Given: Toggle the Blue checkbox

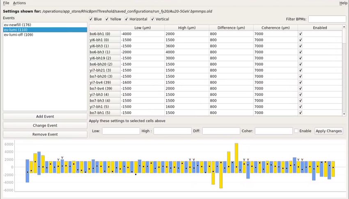Looking at the screenshot, I should pos(91,19).
